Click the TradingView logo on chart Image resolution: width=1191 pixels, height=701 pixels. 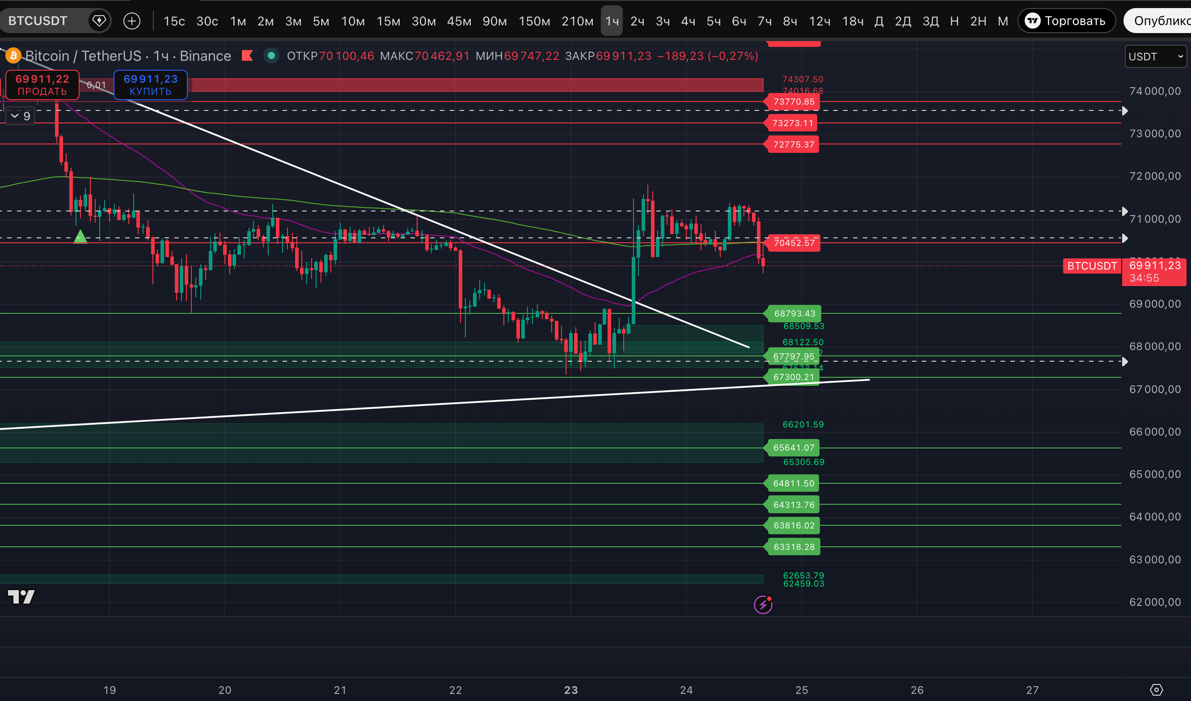(x=21, y=597)
